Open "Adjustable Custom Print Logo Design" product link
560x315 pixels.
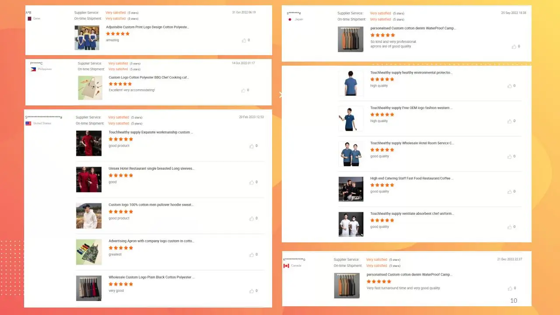[147, 27]
